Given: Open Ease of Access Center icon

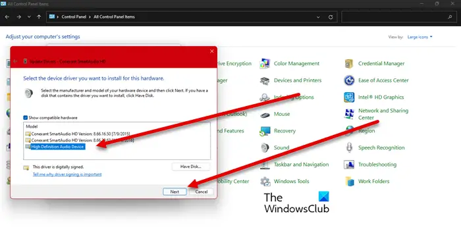Looking at the screenshot, I should pyautogui.click(x=349, y=80).
